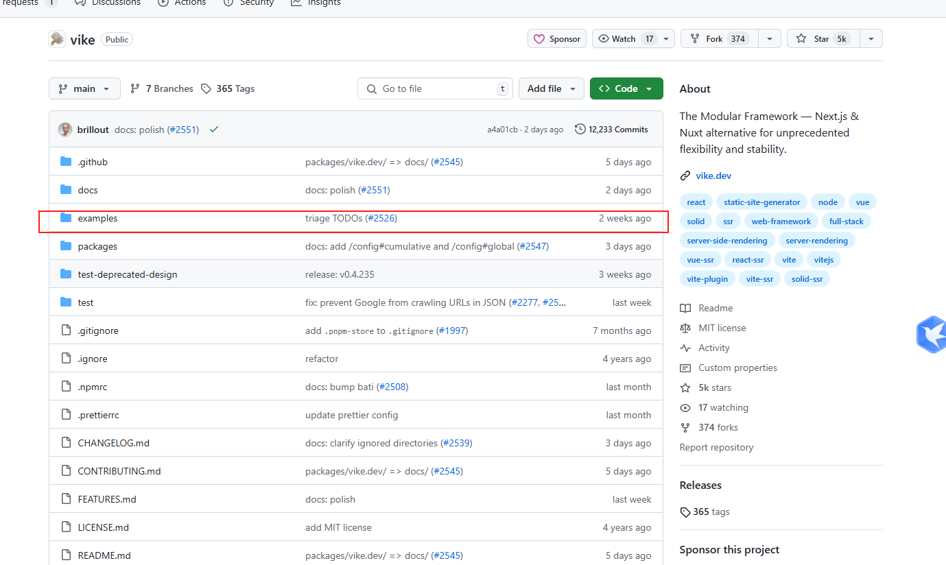Click the brillout author name
This screenshot has width=946, height=565.
(x=93, y=130)
